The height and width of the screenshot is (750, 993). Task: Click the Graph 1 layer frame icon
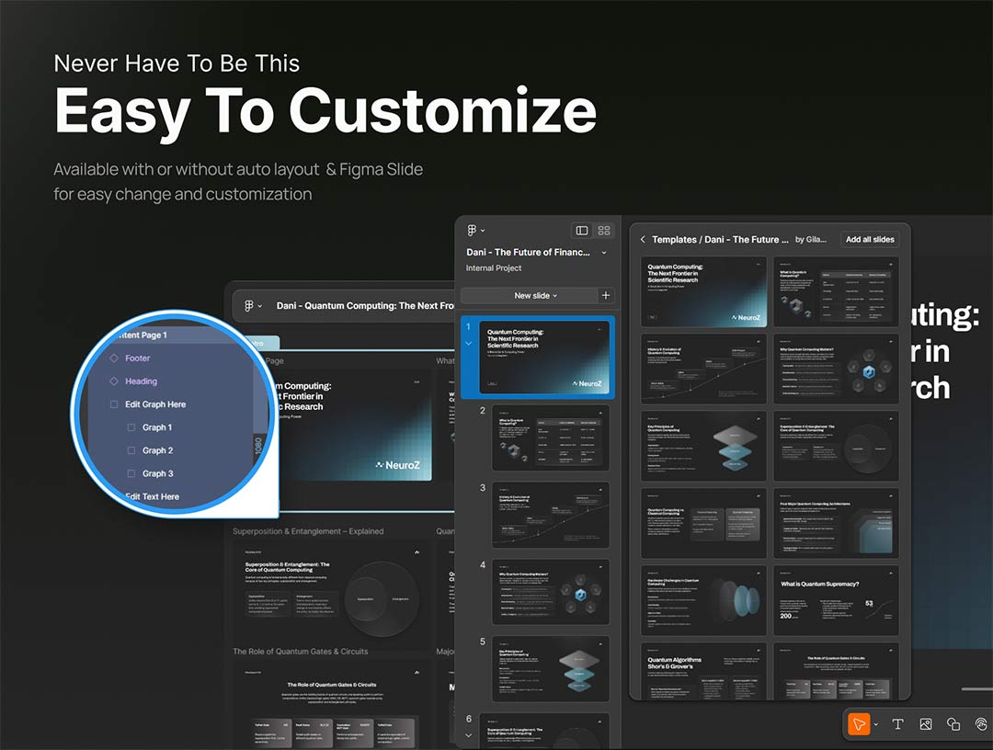(x=131, y=427)
